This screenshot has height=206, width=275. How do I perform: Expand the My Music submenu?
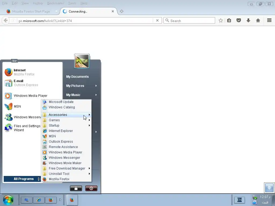[x=81, y=95]
